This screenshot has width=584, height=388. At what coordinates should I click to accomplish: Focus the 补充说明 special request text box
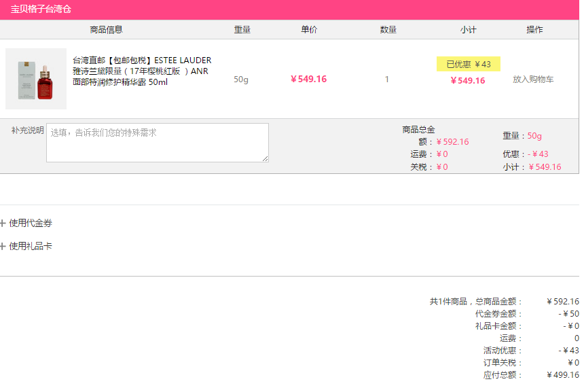click(157, 143)
